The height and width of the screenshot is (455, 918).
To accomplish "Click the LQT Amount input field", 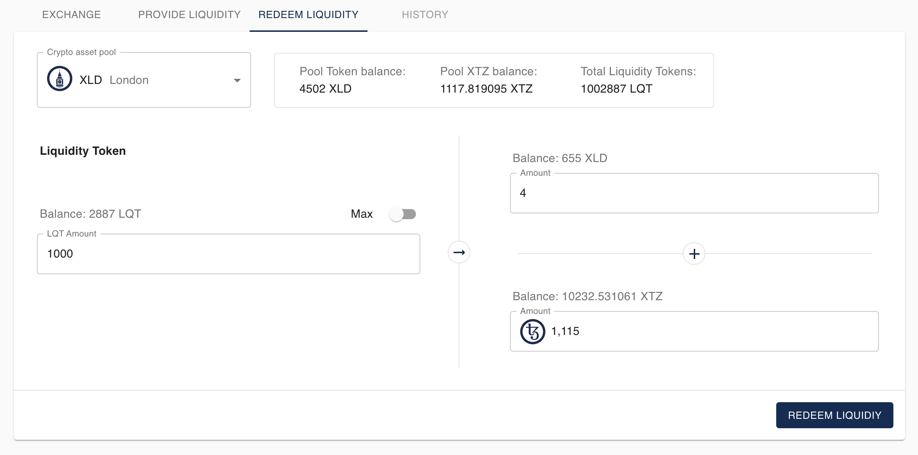I will 228,253.
